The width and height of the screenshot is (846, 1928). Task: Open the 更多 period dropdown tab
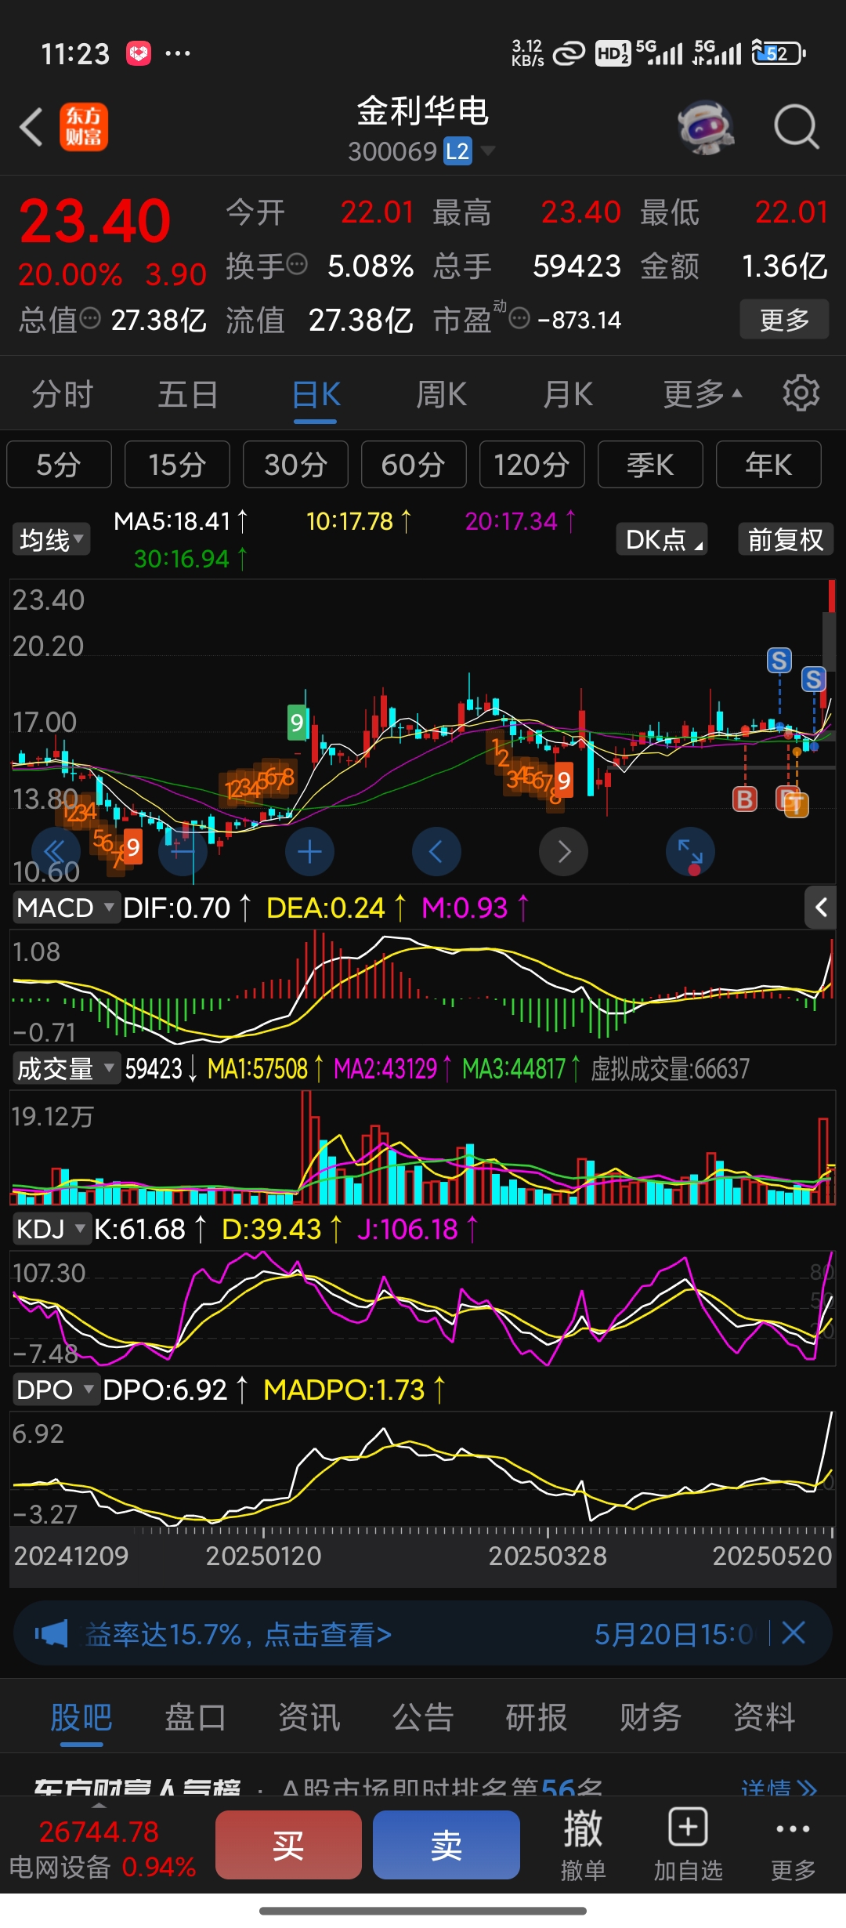pos(702,394)
